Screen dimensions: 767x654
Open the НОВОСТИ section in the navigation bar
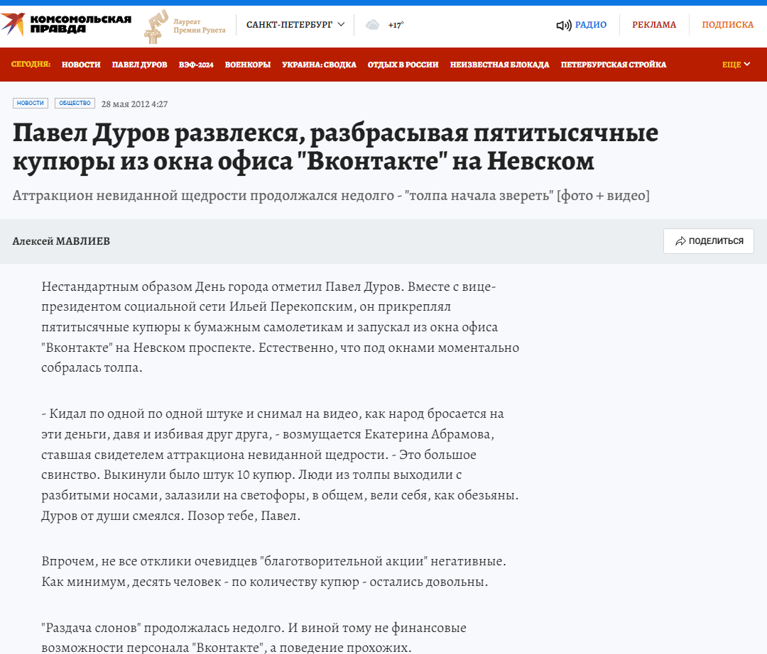pos(81,64)
